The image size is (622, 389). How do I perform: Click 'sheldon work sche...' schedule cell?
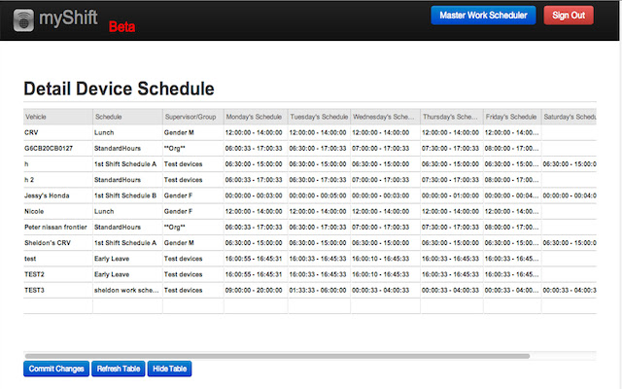(x=127, y=290)
